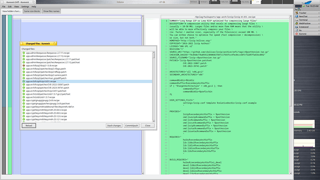Click status icon of selected lrzip-0.651.recipe row

tap(24, 82)
